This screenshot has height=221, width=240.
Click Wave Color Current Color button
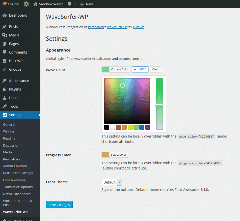tap(116, 69)
